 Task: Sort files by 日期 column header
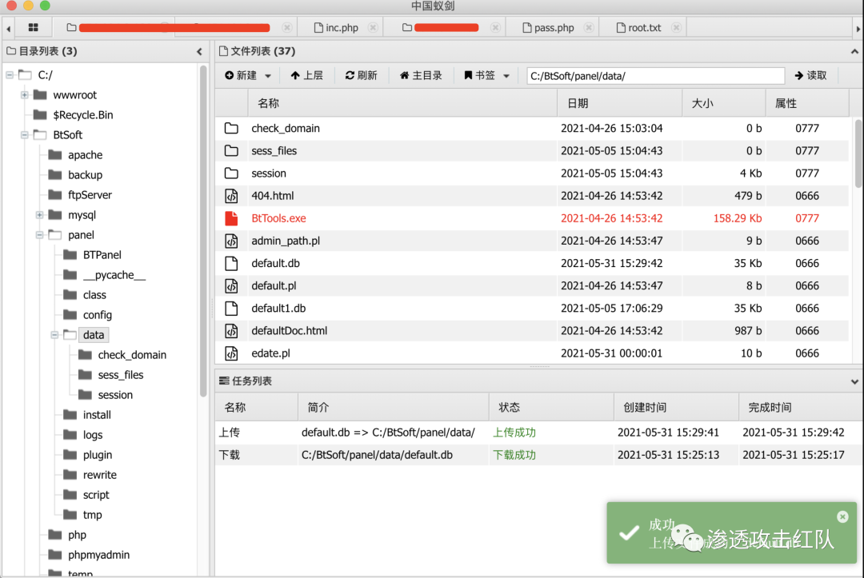point(620,103)
